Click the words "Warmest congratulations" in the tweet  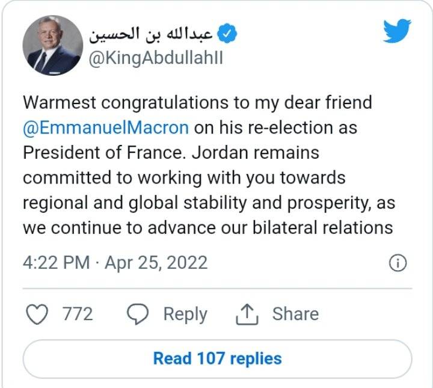click(121, 102)
